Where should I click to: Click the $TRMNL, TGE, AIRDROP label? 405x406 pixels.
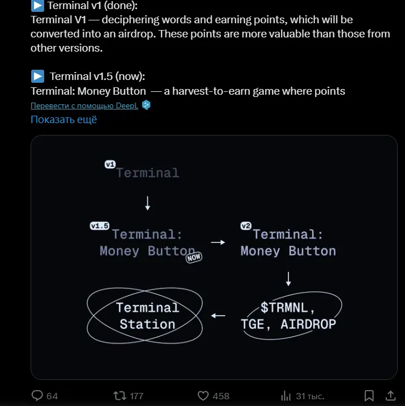click(288, 316)
